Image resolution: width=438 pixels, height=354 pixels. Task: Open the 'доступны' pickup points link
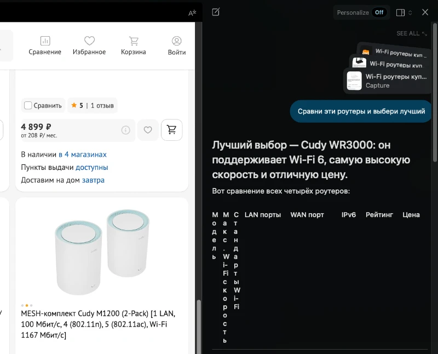[x=92, y=167]
